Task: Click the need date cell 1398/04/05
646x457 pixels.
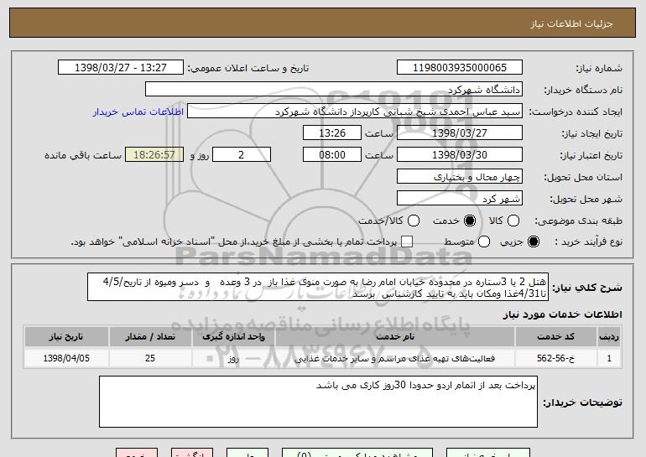Action: [x=66, y=358]
